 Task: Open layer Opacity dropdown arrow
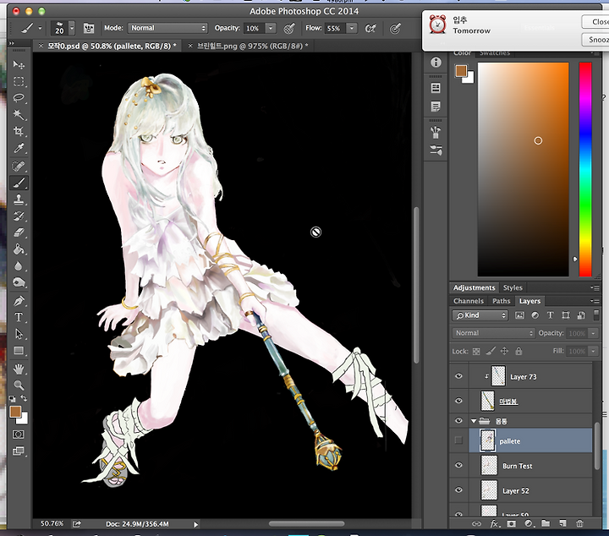point(593,333)
